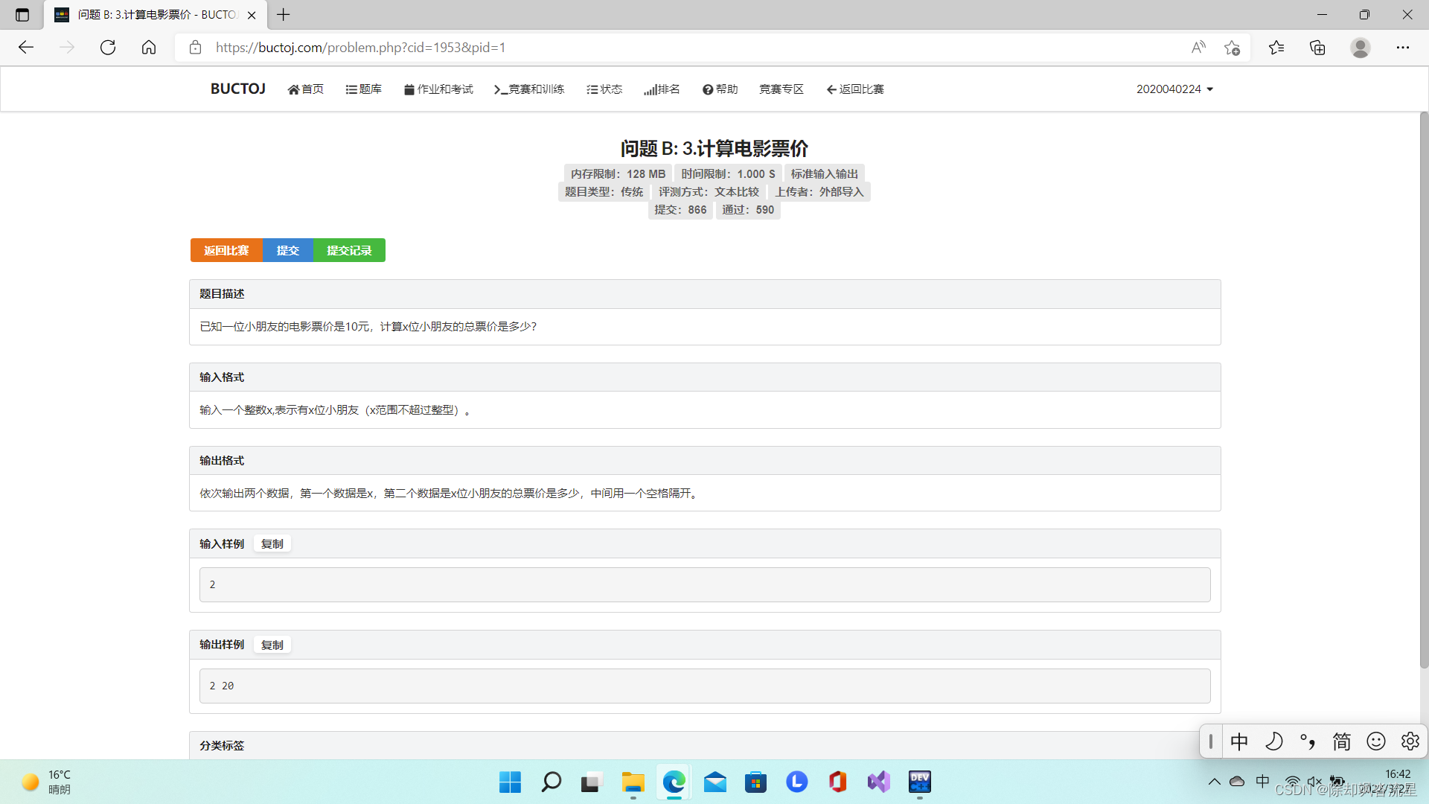Toggle simplified/traditional character mode
This screenshot has width=1429, height=804.
click(1341, 741)
